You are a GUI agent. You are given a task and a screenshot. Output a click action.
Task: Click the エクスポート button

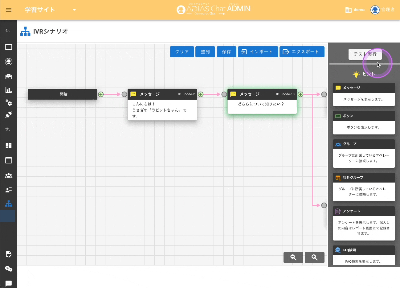302,52
